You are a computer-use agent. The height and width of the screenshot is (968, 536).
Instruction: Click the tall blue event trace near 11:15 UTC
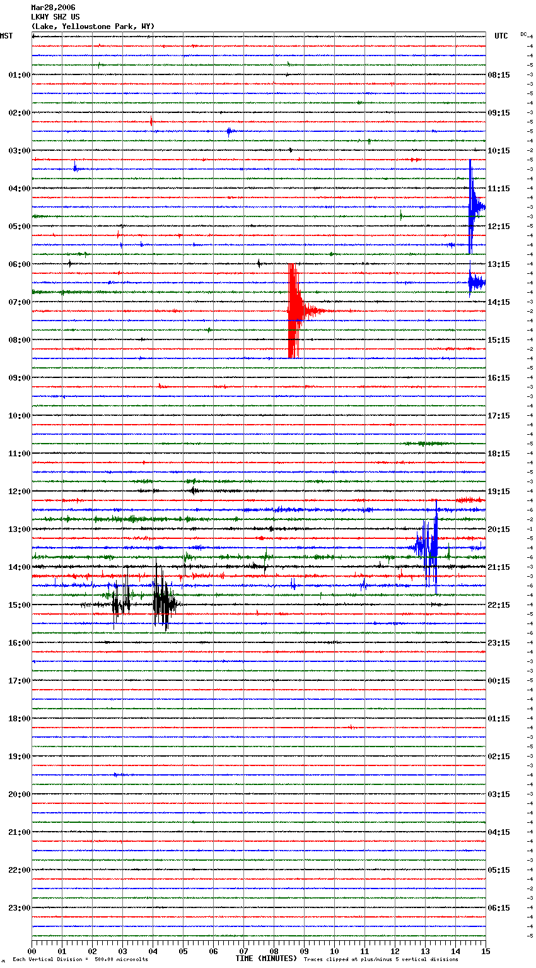pyautogui.click(x=473, y=207)
